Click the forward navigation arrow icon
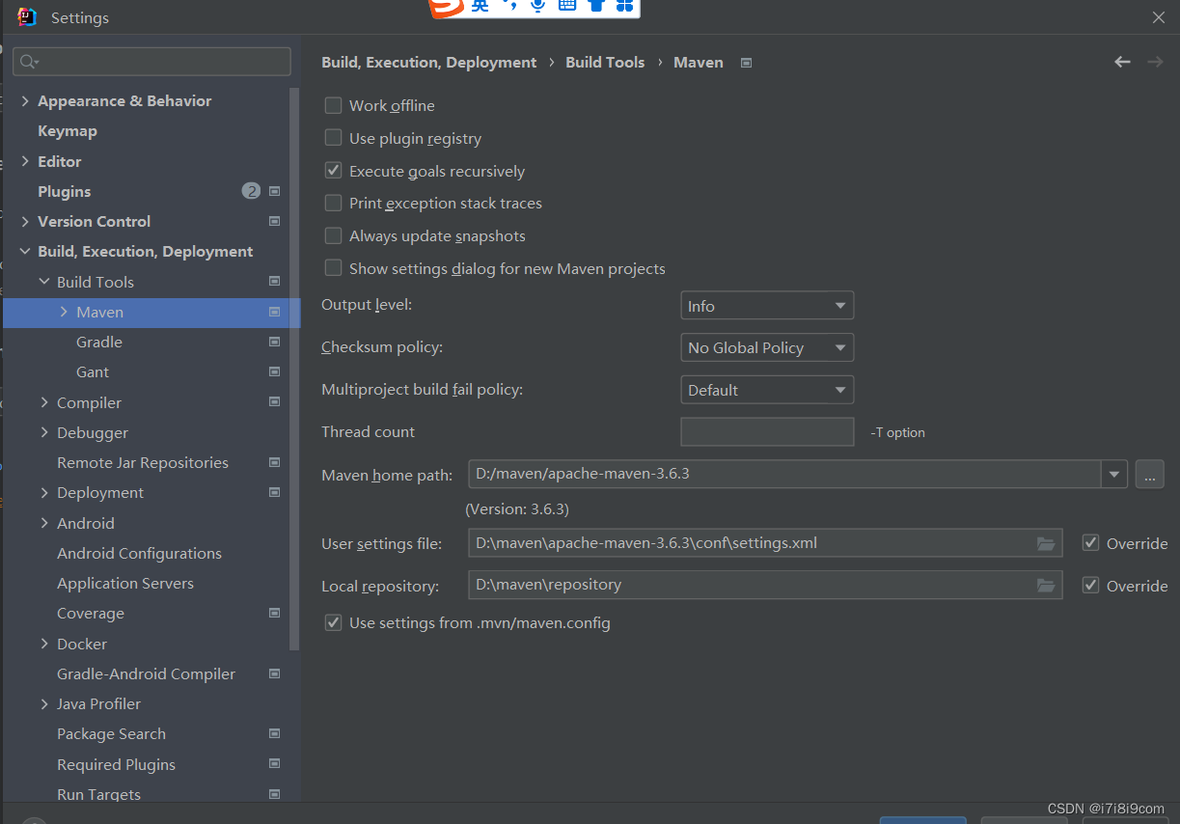1180x824 pixels. pyautogui.click(x=1155, y=62)
